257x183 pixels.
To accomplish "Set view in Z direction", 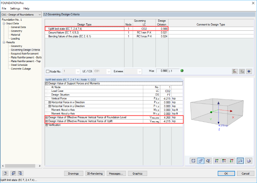I will click(x=232, y=161).
